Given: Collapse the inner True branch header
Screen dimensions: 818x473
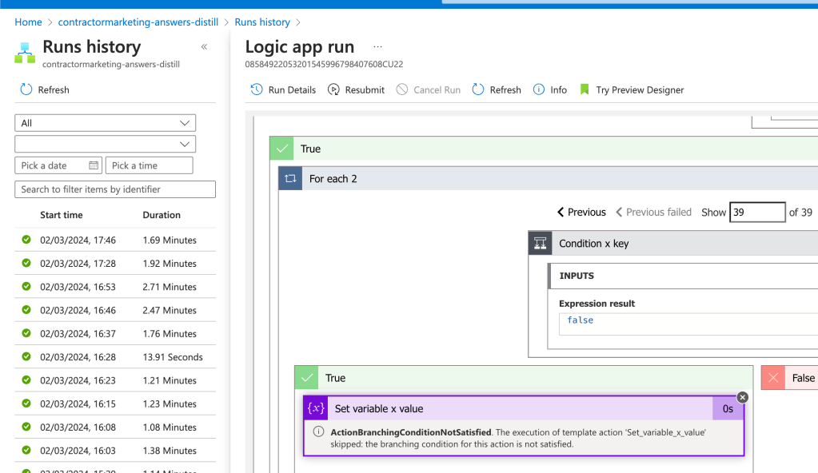Looking at the screenshot, I should (524, 378).
